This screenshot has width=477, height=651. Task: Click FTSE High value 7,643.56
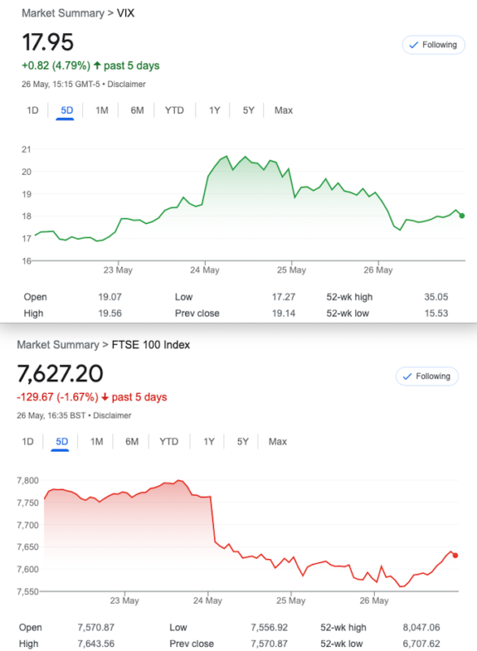click(96, 644)
